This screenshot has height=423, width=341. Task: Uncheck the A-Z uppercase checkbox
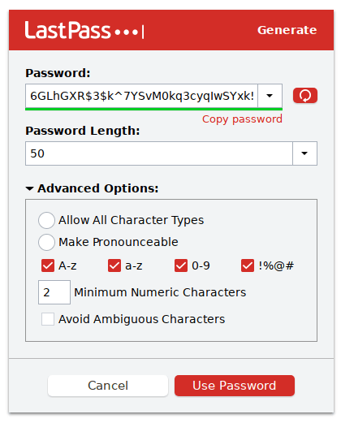click(48, 265)
